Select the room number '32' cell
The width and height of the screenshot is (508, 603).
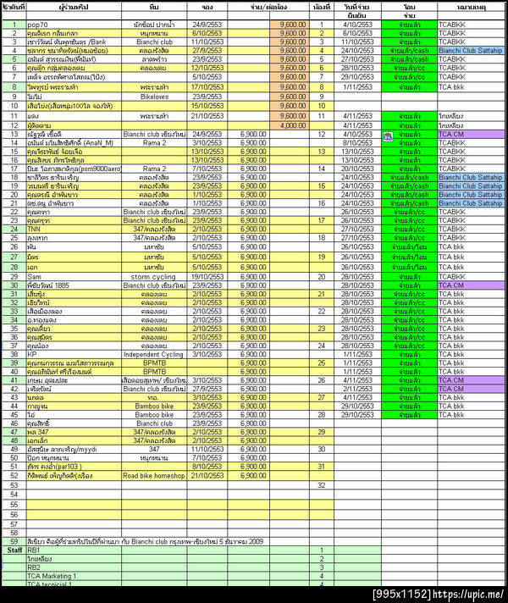(322, 485)
